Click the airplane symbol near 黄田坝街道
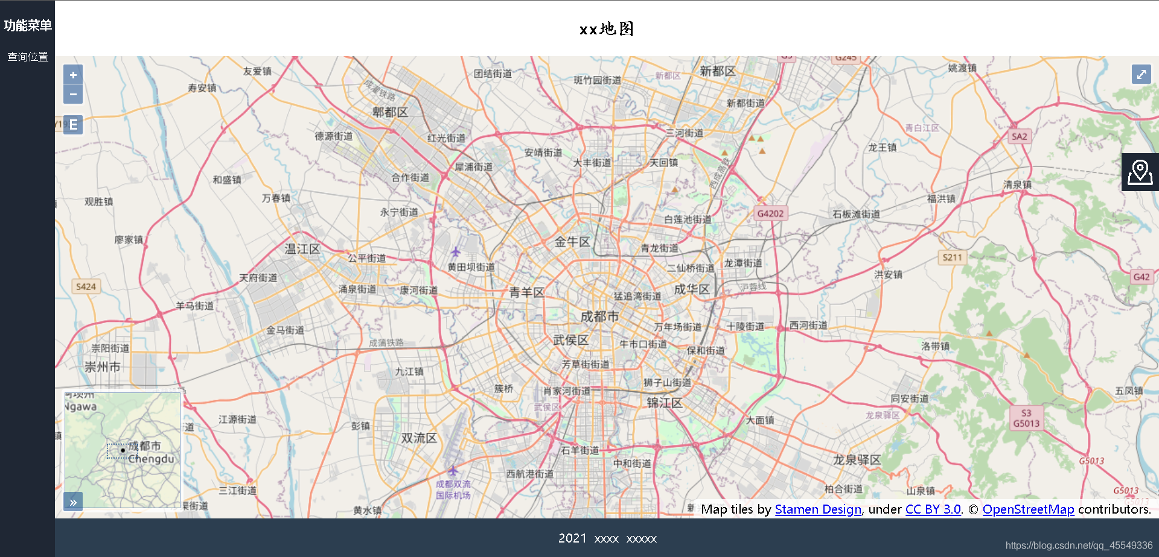 [456, 252]
